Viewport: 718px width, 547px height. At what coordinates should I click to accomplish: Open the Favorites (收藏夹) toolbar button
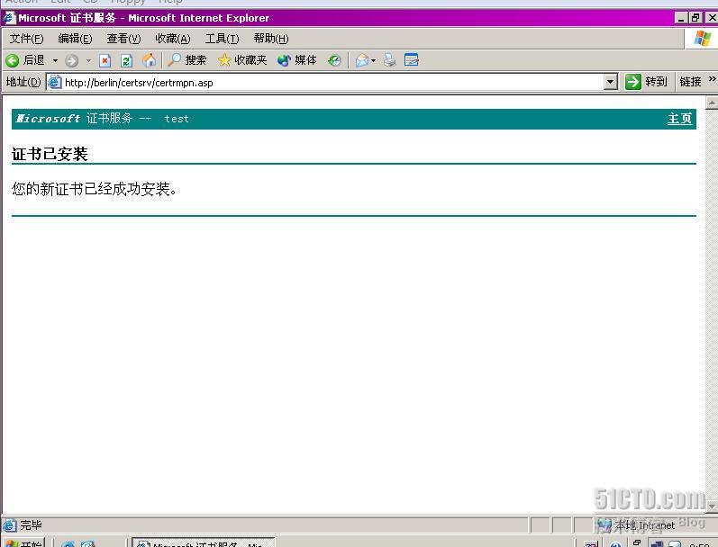pyautogui.click(x=242, y=60)
